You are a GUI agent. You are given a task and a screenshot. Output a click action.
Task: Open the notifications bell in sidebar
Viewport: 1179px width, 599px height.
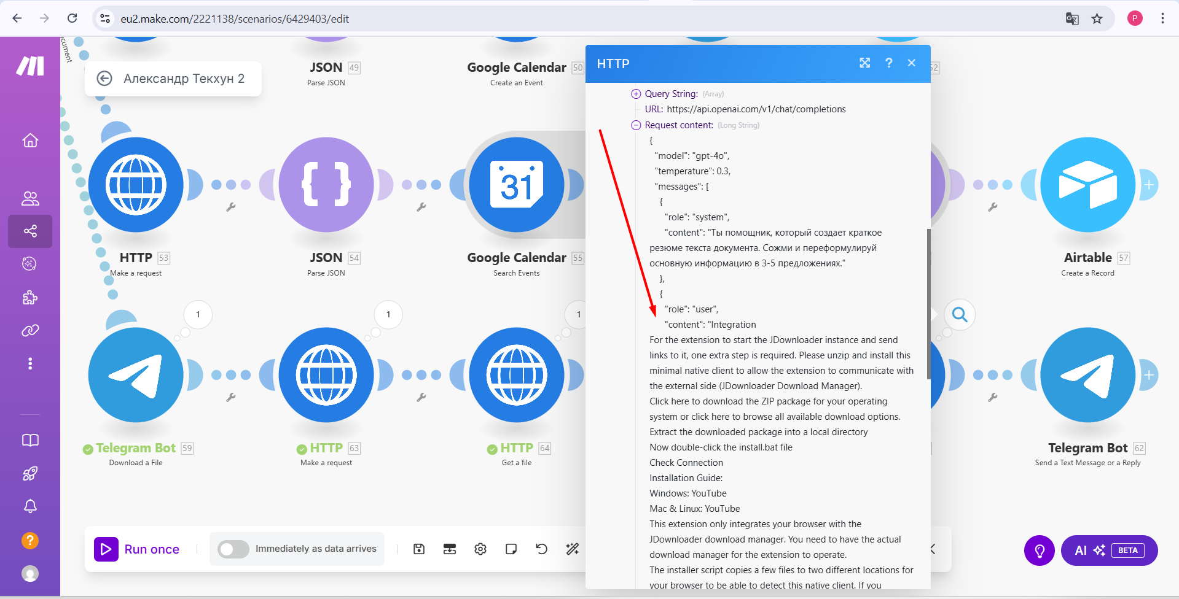point(30,506)
